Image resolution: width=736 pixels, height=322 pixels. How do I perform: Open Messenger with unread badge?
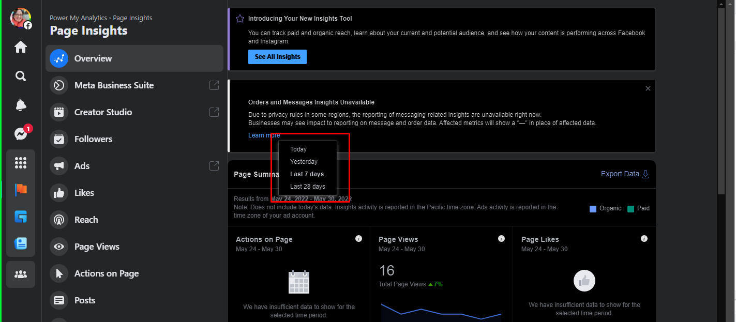(21, 134)
